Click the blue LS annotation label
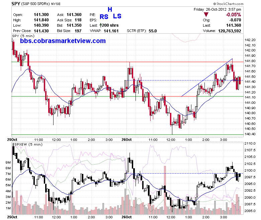The height and width of the screenshot is (220, 261). [117, 16]
